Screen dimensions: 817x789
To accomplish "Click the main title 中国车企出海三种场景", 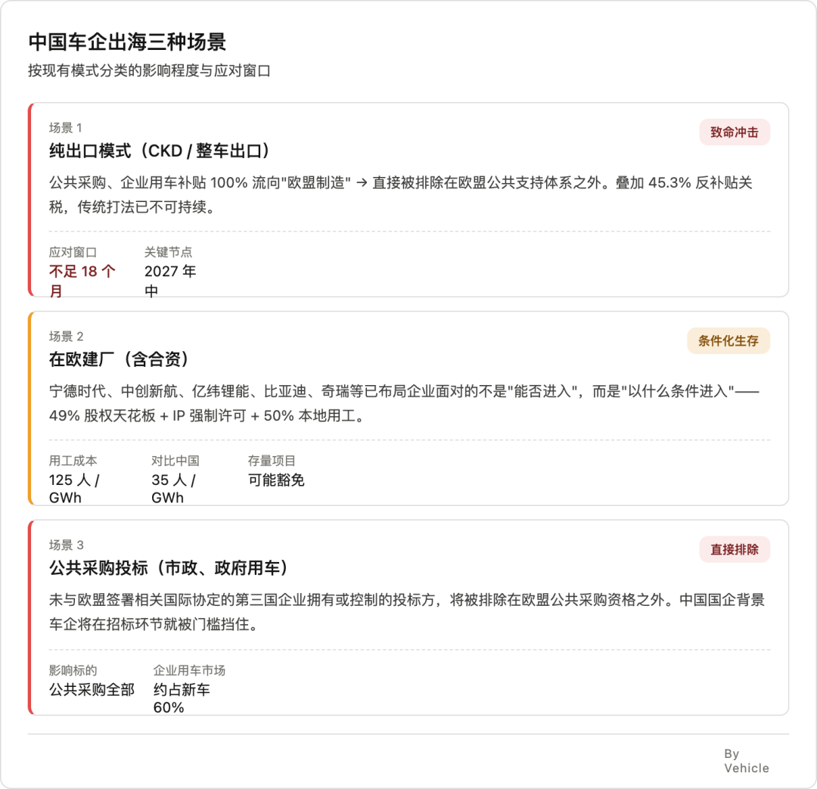I will (127, 42).
